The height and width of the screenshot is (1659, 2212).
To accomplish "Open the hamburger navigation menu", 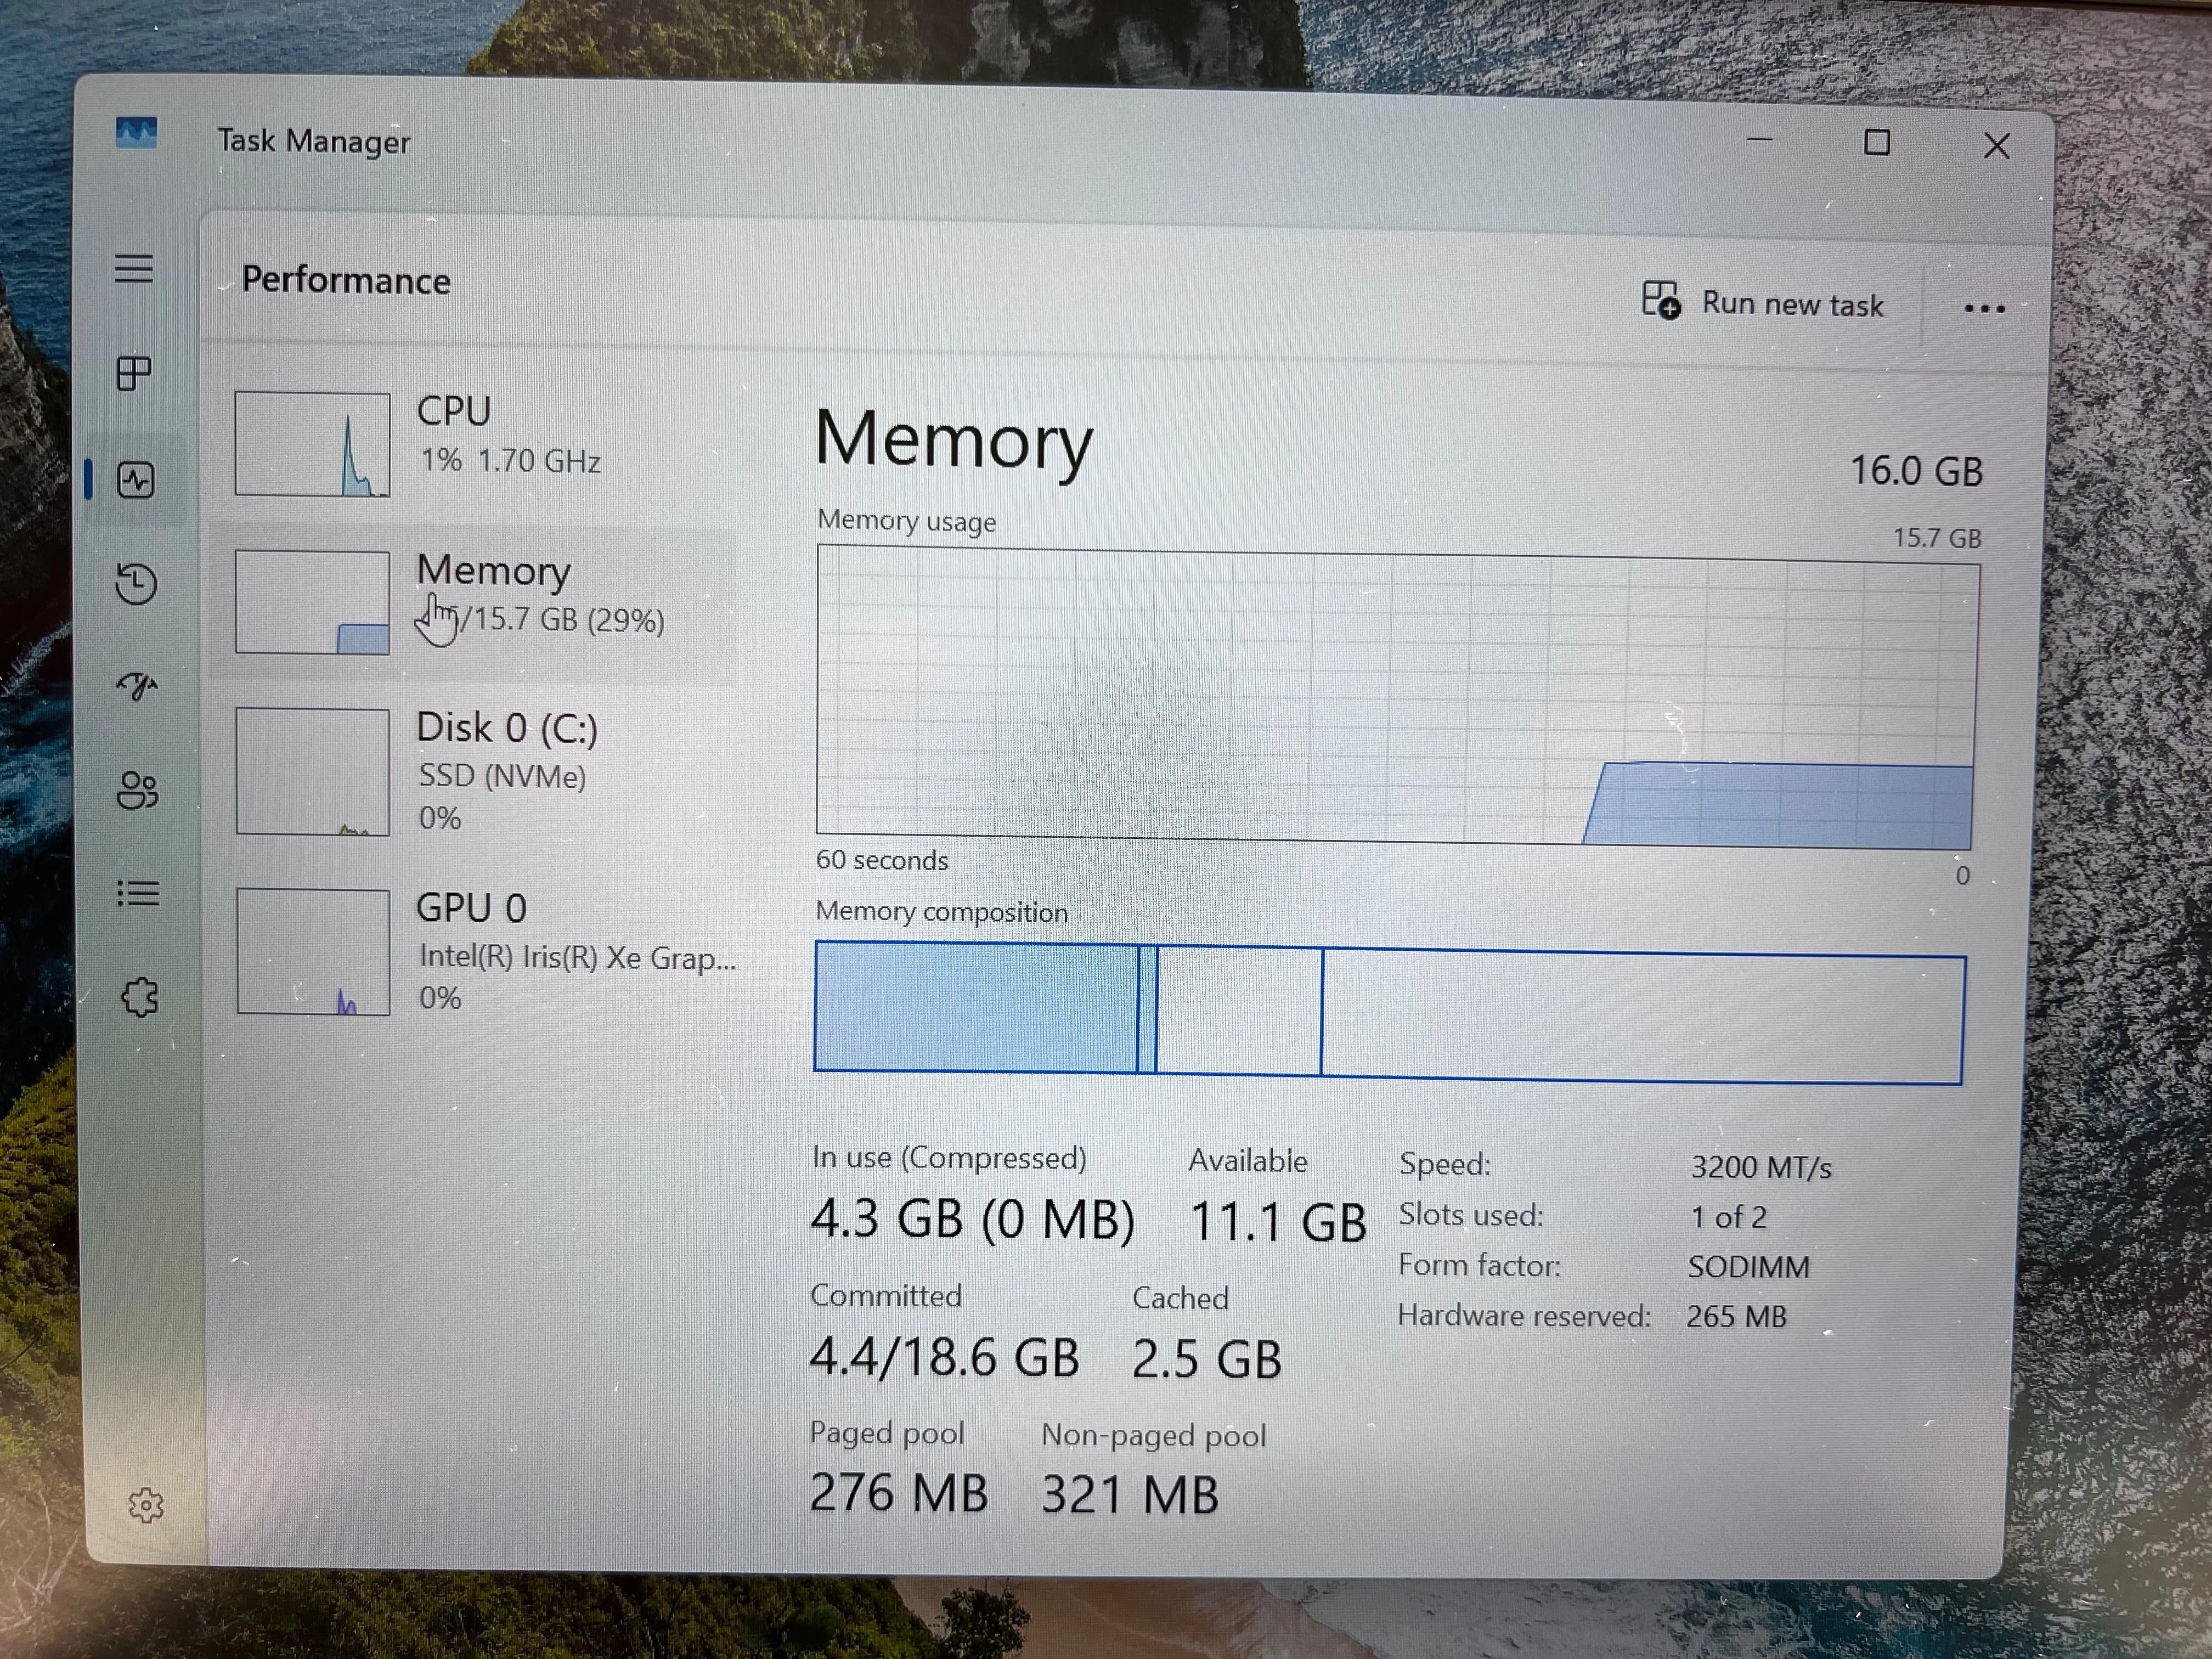I will (x=134, y=268).
